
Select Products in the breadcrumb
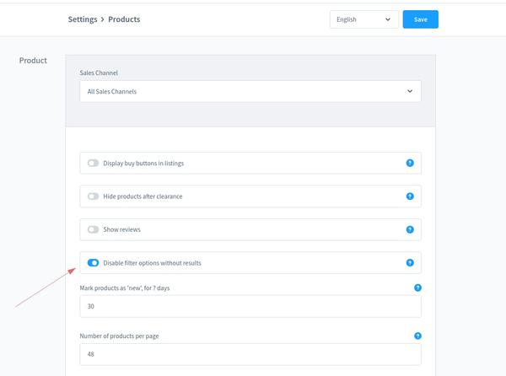124,19
